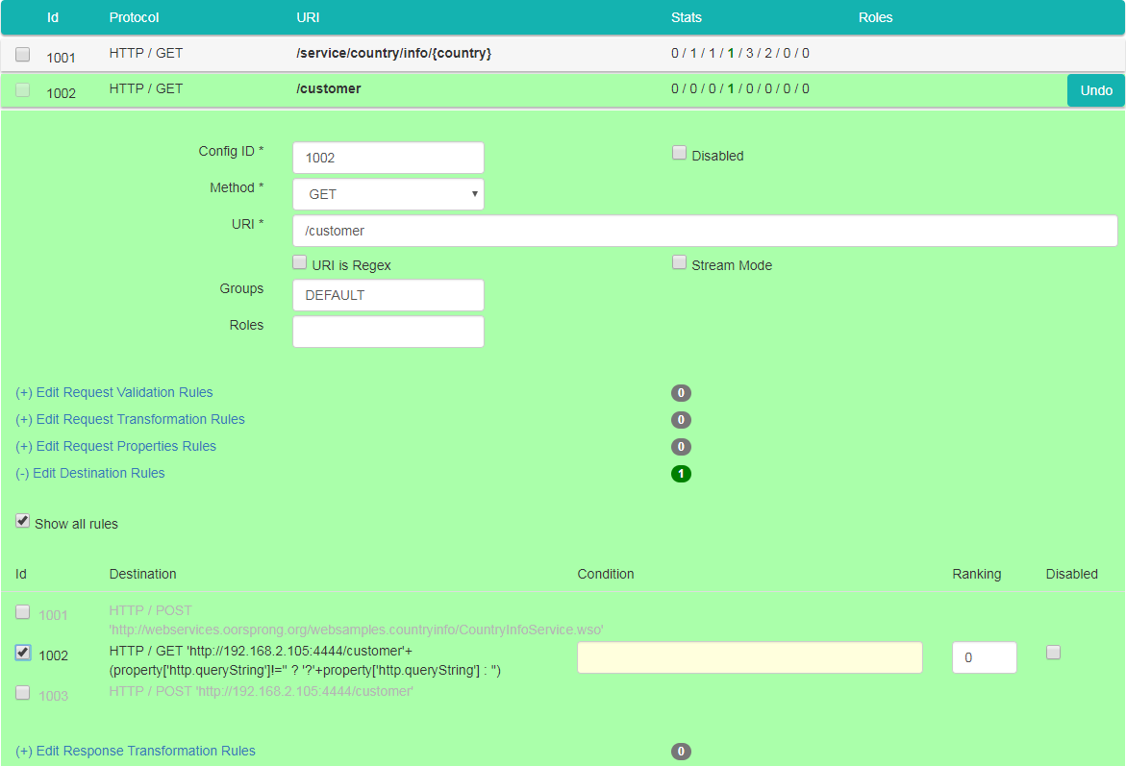Expand Edit Request Transformation Rules
1126x766 pixels.
(130, 419)
